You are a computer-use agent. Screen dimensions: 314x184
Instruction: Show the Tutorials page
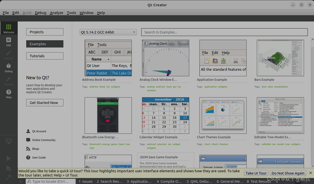click(x=45, y=56)
